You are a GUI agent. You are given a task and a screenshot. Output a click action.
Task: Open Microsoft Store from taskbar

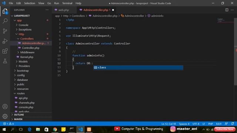(46, 129)
